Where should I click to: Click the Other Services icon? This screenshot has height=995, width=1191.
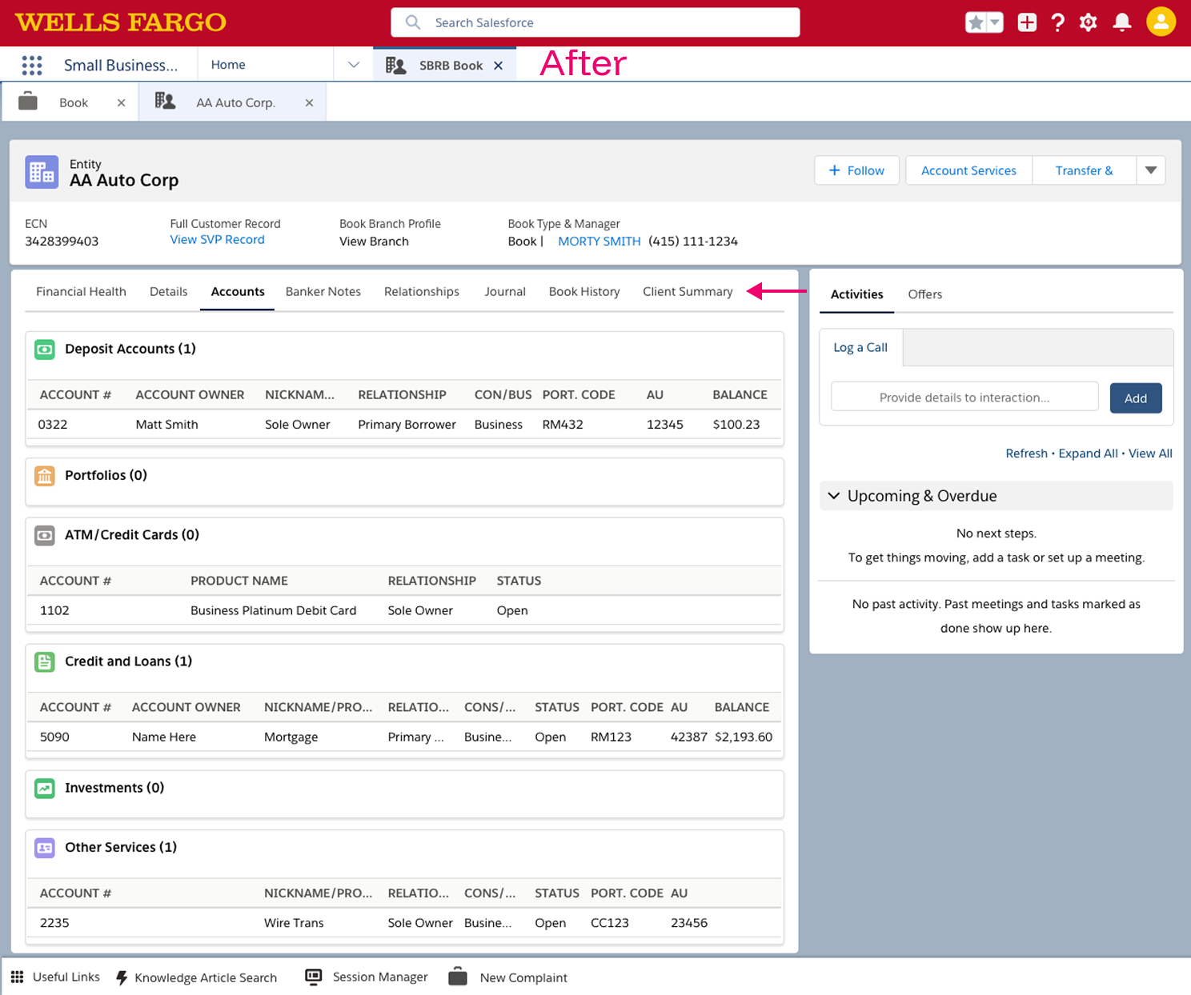point(45,847)
